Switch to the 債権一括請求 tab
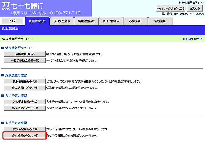205x148 pixels. pos(111,21)
